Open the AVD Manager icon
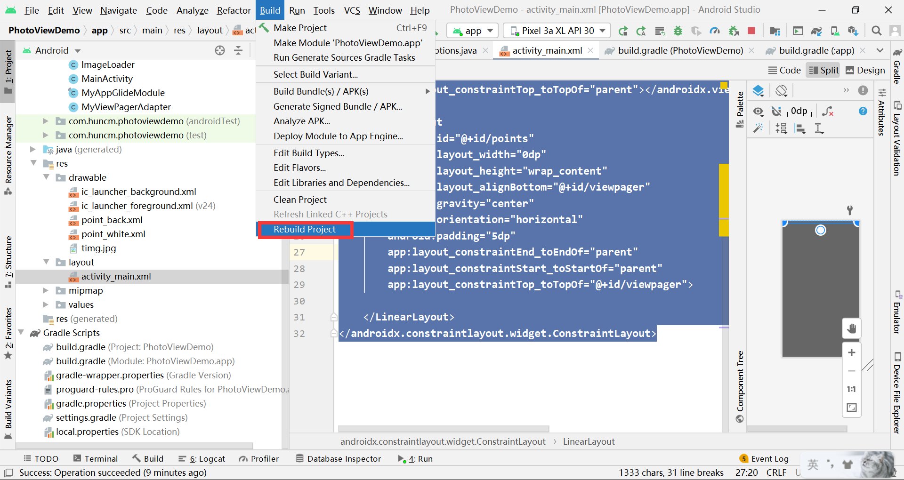The height and width of the screenshot is (480, 904). click(x=835, y=31)
